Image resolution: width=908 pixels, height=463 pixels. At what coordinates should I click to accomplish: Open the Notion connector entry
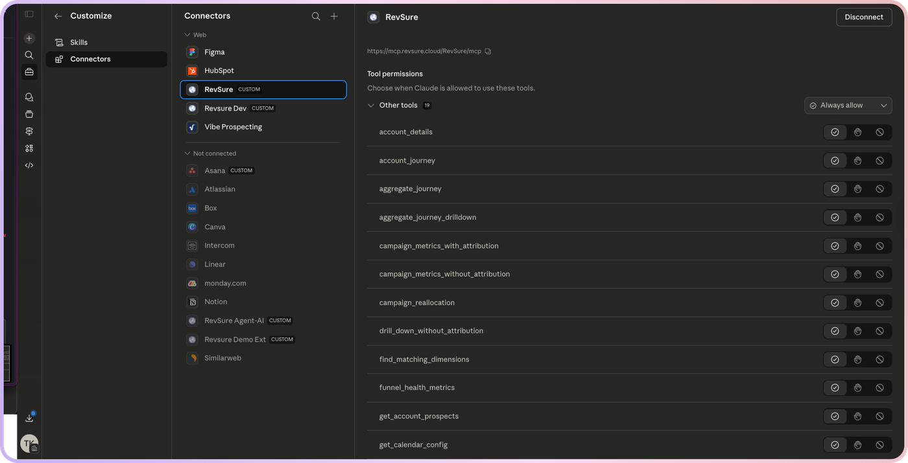tap(263, 302)
